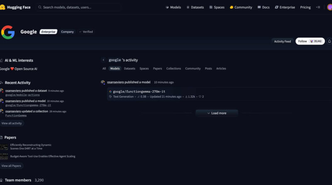
Task: Click the Google organization logo
Action: 8,32
